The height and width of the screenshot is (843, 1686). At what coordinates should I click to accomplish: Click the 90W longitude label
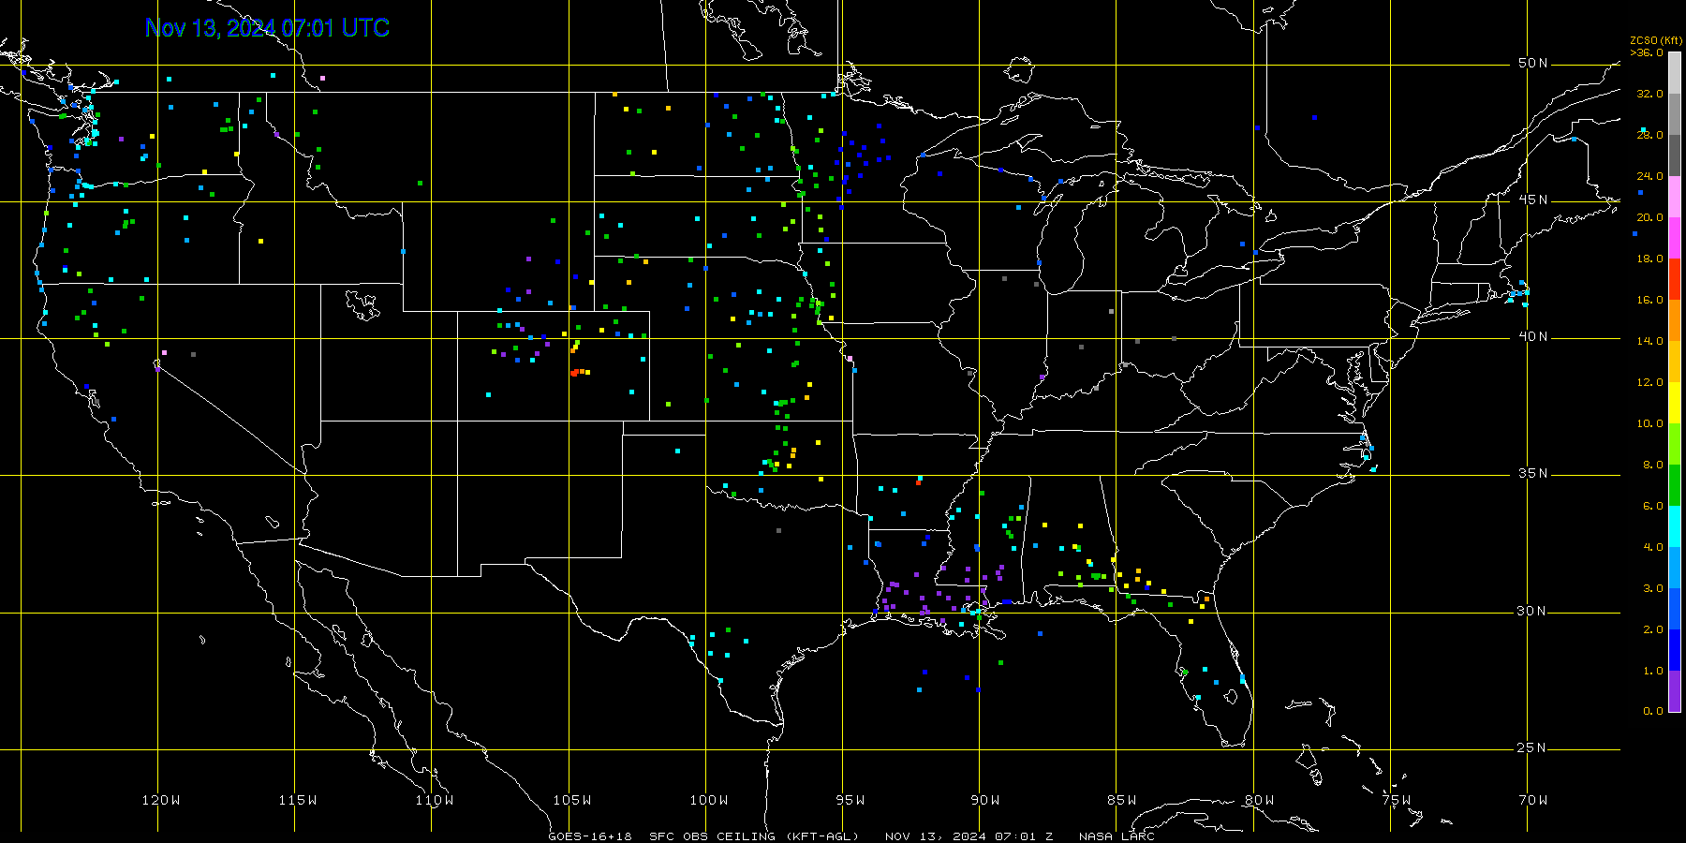coord(984,800)
